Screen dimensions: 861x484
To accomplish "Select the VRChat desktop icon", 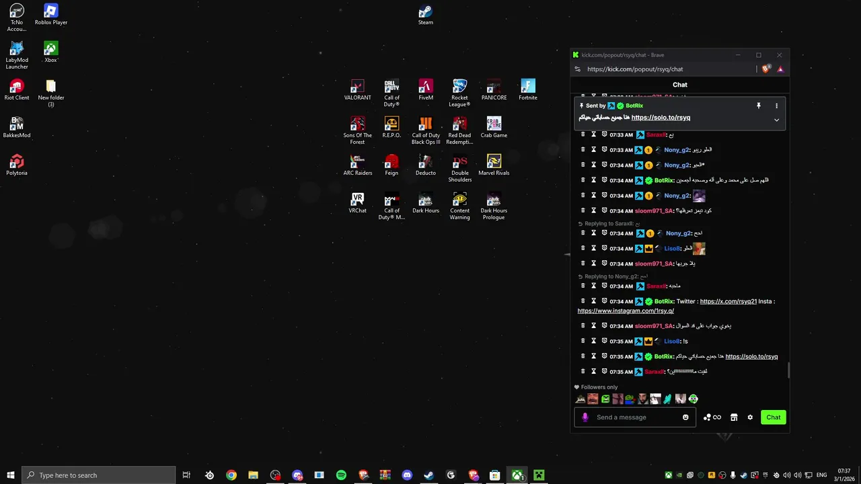I will (x=357, y=203).
